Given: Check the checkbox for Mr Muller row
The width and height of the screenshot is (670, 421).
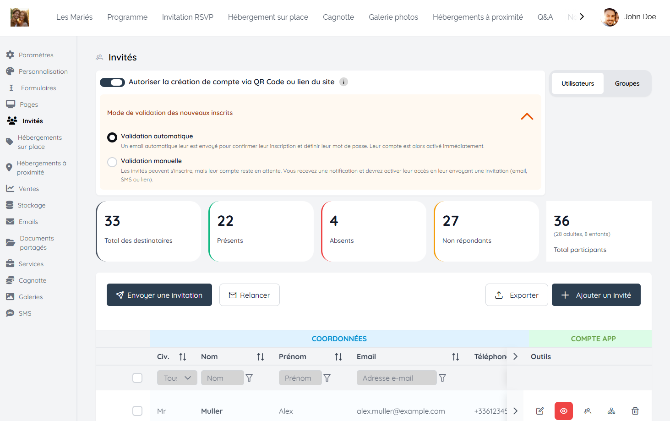Looking at the screenshot, I should (x=137, y=411).
